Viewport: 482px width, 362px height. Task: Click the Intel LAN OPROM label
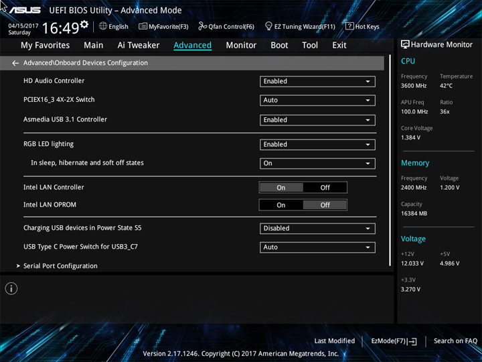click(50, 204)
